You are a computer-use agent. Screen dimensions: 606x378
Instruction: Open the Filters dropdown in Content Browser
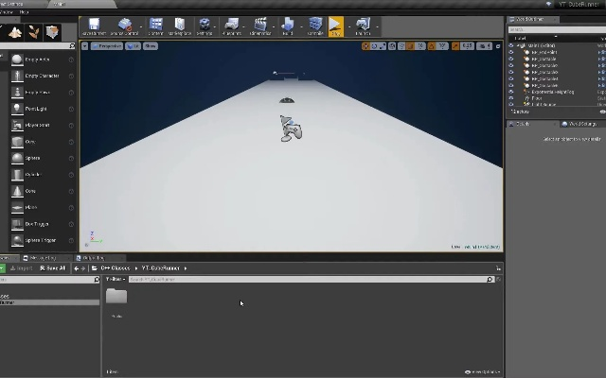click(x=115, y=280)
